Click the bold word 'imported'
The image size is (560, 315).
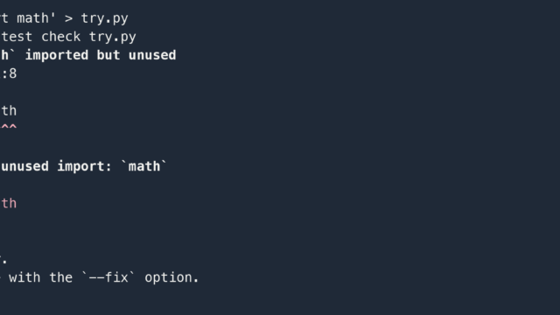[56, 55]
